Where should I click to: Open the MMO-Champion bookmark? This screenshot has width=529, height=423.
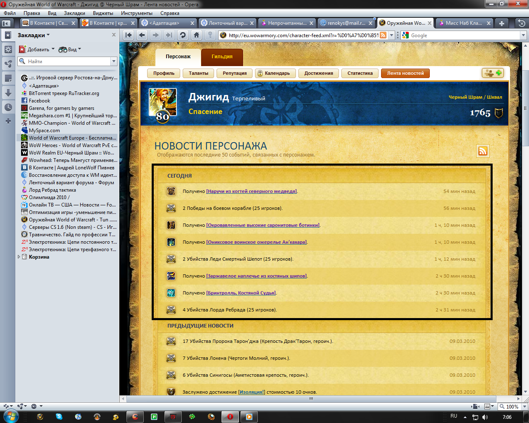[69, 123]
